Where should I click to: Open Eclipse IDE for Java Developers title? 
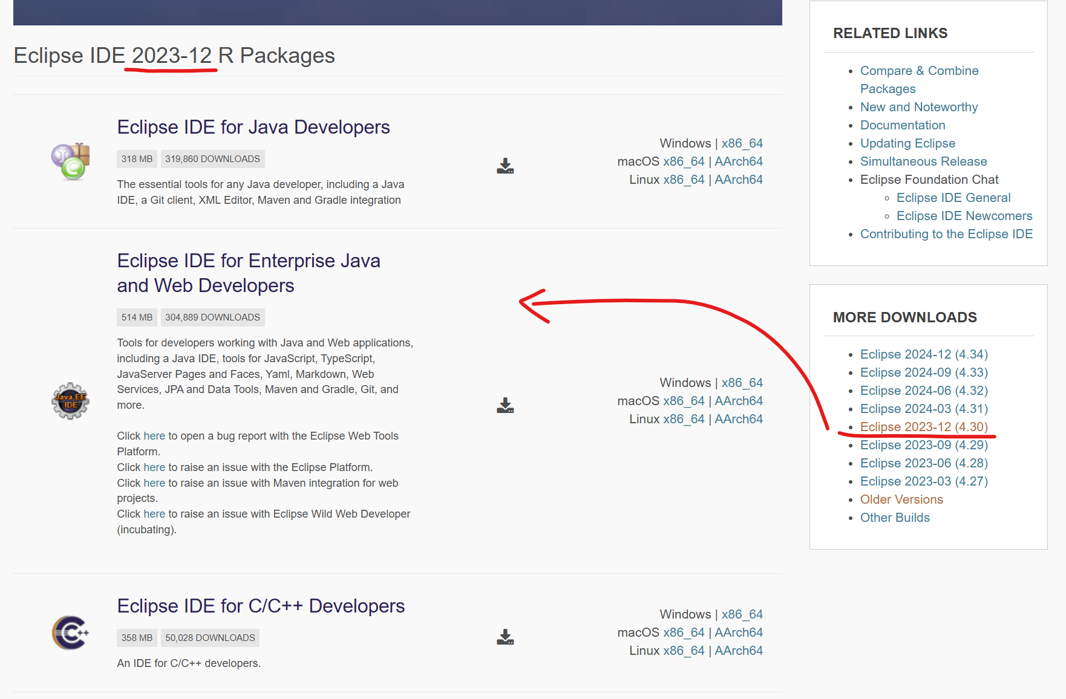(253, 127)
